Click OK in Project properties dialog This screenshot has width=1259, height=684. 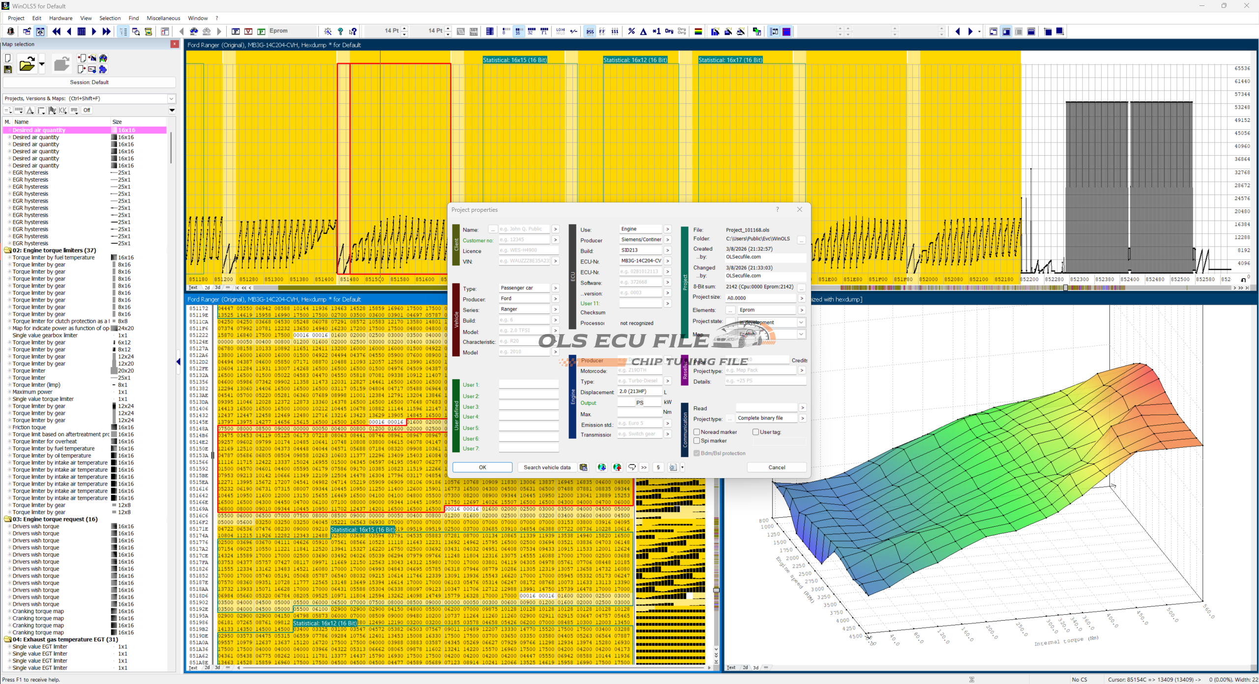[x=482, y=467]
